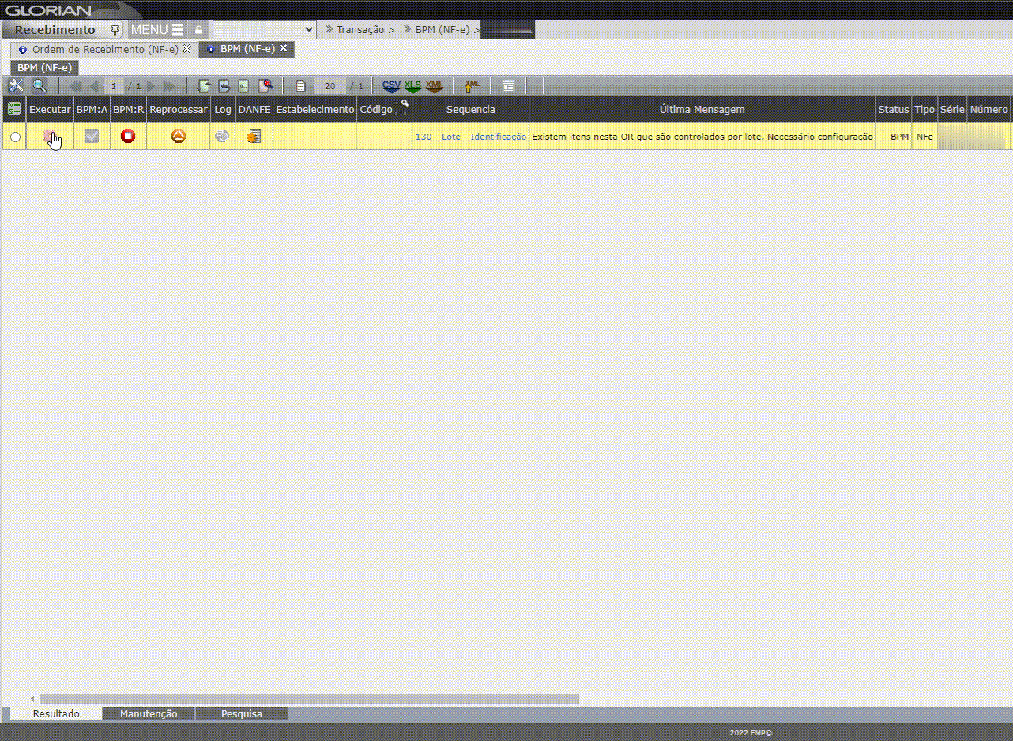The width and height of the screenshot is (1013, 741).
Task: Run the workflow via the Executar gear icon
Action: pyautogui.click(x=50, y=136)
